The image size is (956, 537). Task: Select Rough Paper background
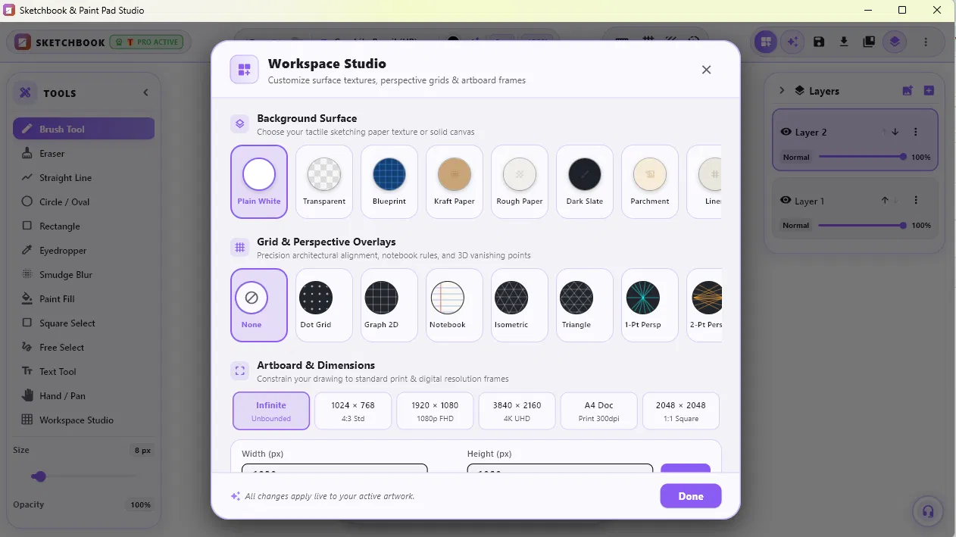point(520,182)
